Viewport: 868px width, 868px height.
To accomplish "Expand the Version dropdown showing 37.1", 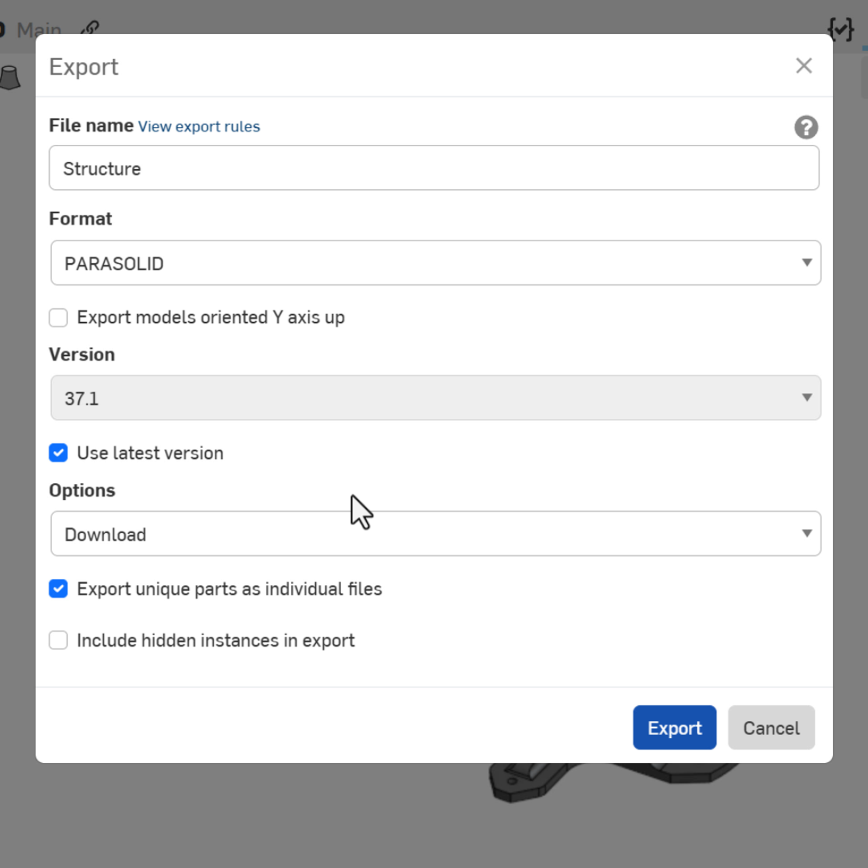I will 434,398.
